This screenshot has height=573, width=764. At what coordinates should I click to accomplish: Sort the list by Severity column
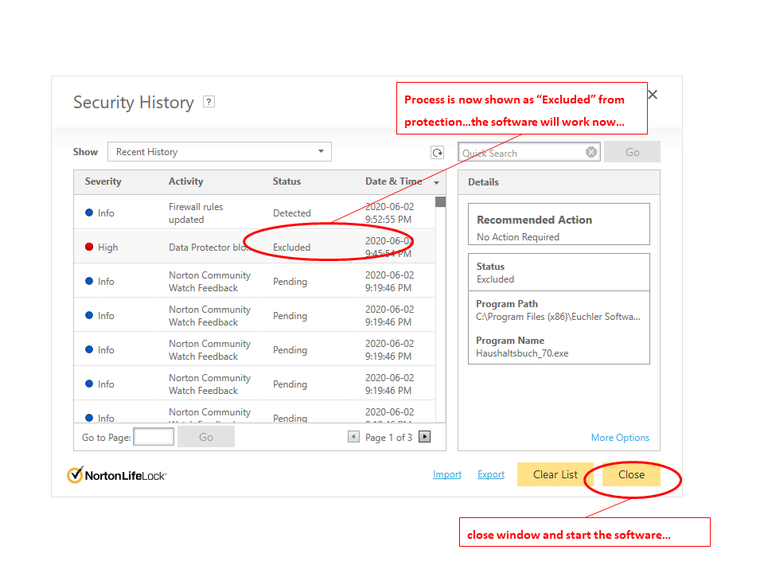[x=103, y=181]
